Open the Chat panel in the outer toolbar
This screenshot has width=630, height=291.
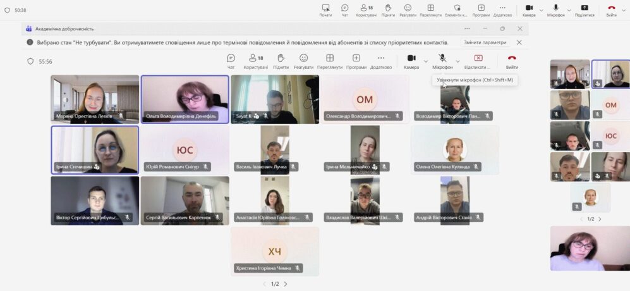[x=344, y=9]
